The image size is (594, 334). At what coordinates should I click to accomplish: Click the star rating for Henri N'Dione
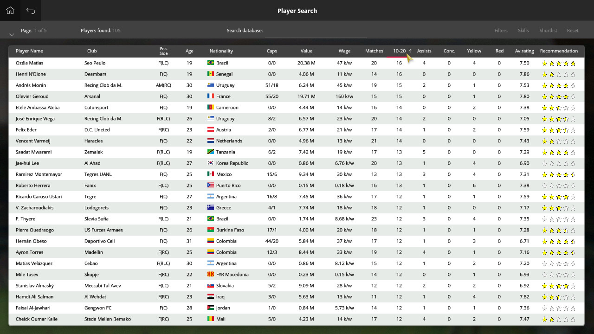coord(558,74)
